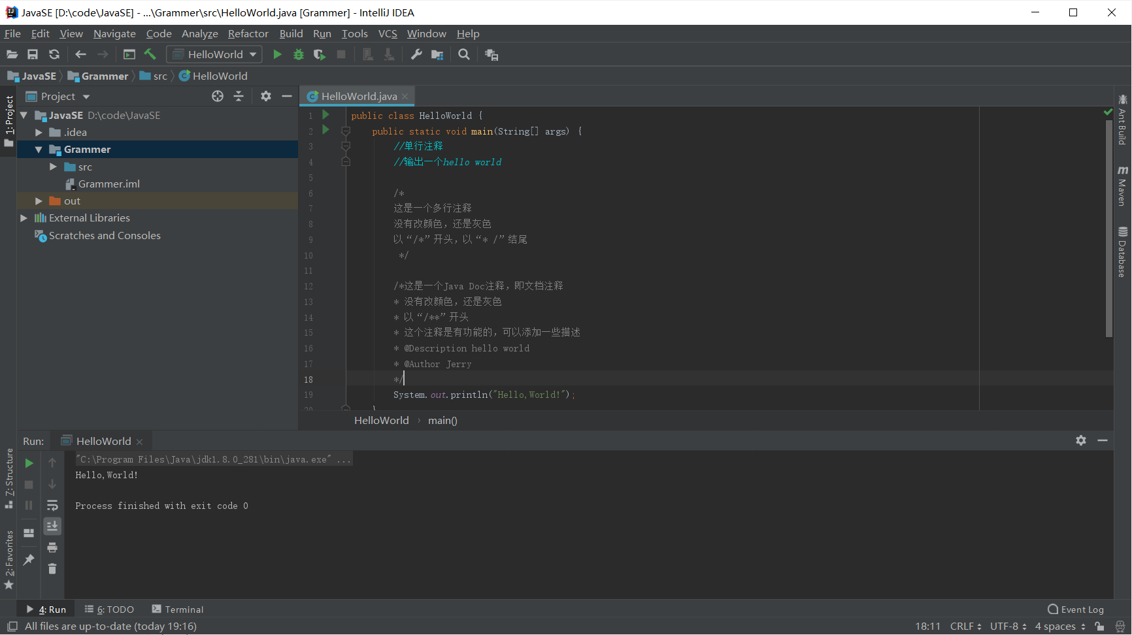Expand External Libraries node
1132x635 pixels.
[x=24, y=218]
